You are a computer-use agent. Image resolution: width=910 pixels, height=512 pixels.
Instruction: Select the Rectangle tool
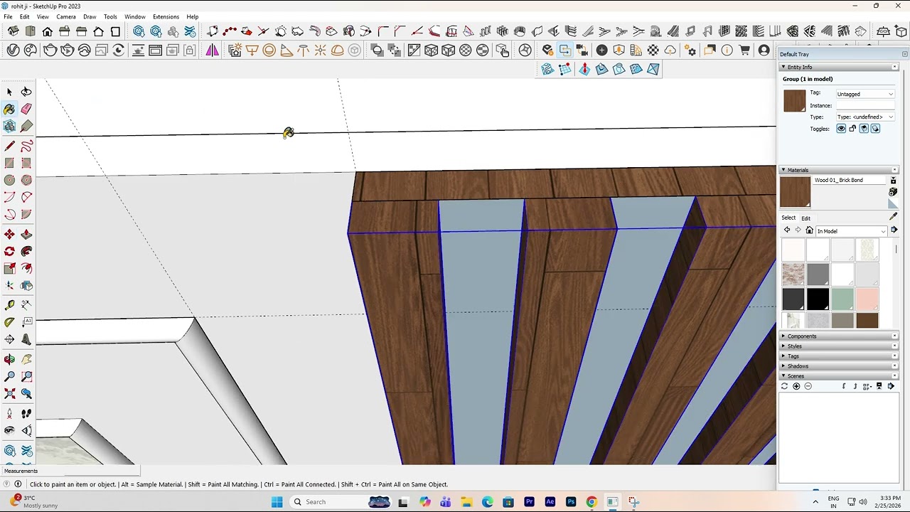pos(9,163)
